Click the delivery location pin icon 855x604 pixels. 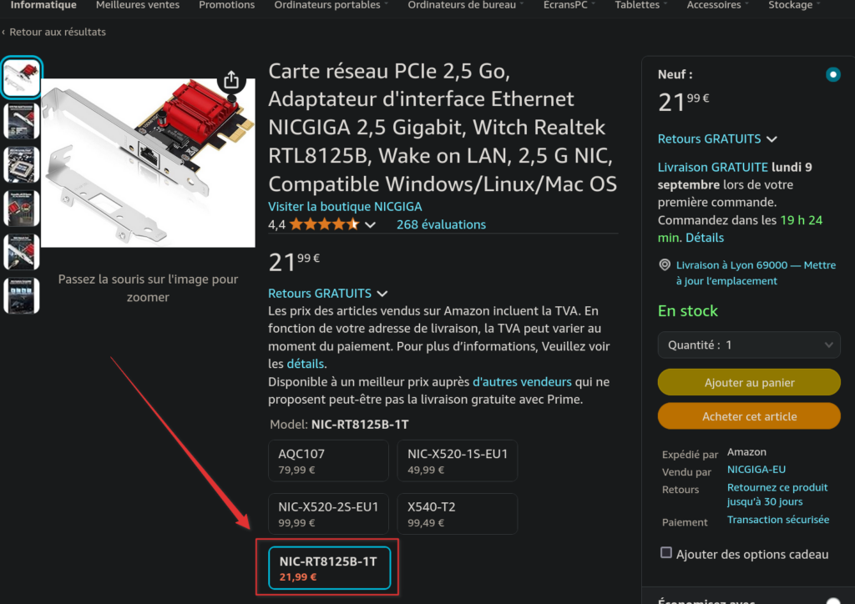click(665, 265)
